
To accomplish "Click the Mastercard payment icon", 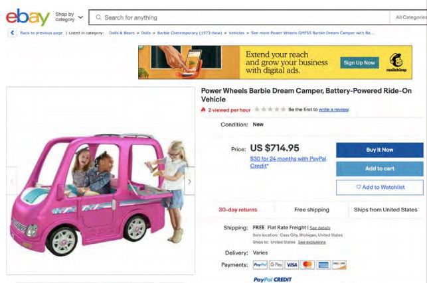I will 307,265.
